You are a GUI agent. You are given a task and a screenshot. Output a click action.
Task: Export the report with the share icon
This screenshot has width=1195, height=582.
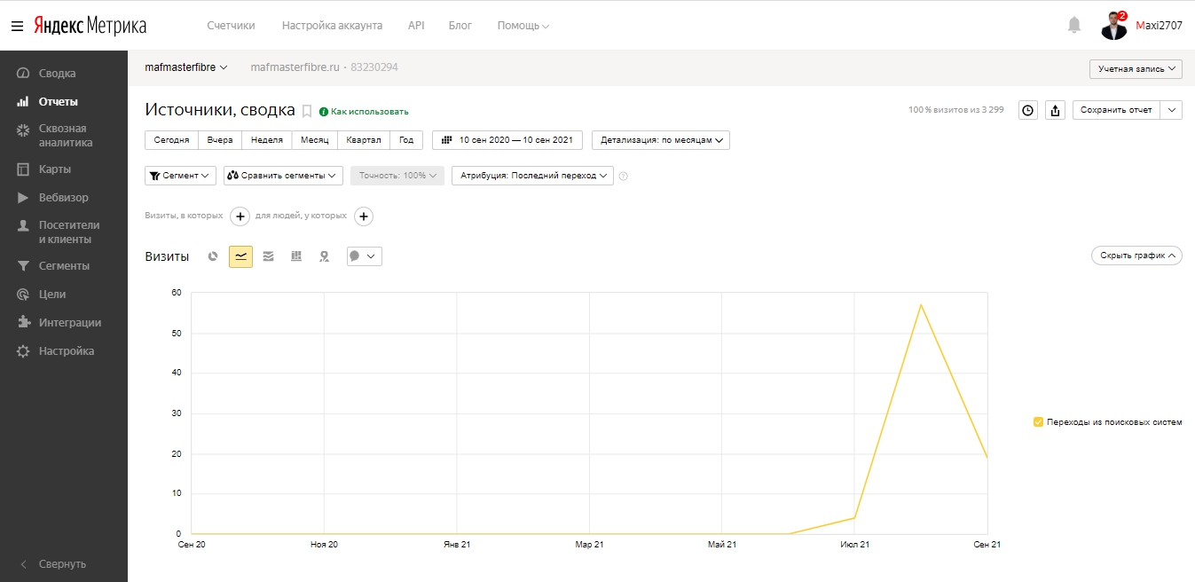(x=1056, y=110)
